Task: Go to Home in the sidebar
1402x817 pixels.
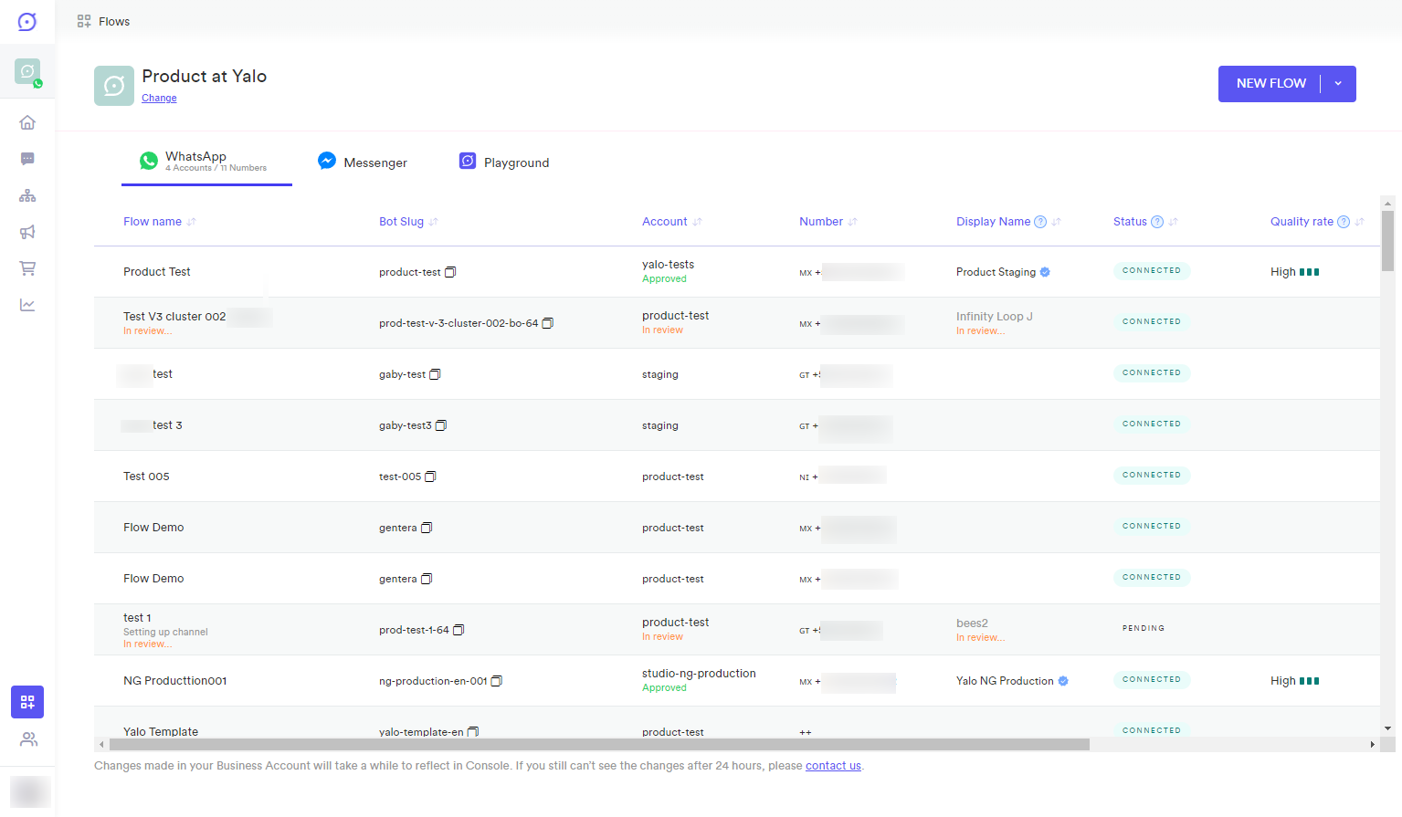Action: [27, 122]
